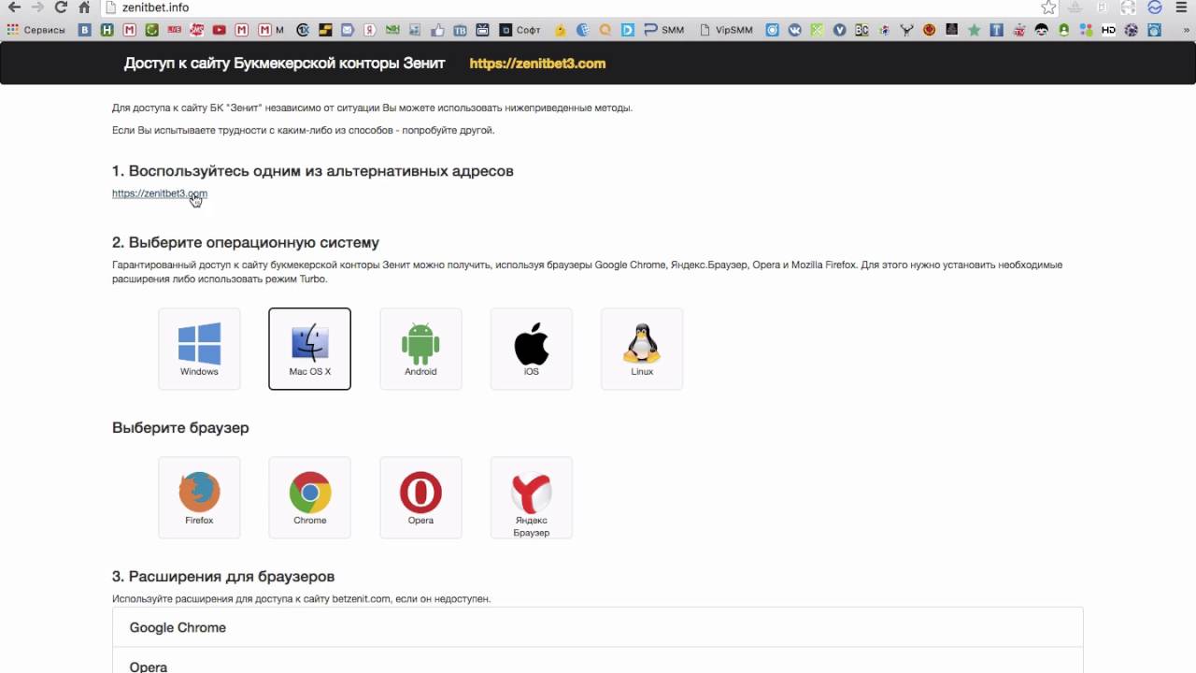Go back to the previous page
The width and height of the screenshot is (1196, 673).
[x=13, y=7]
